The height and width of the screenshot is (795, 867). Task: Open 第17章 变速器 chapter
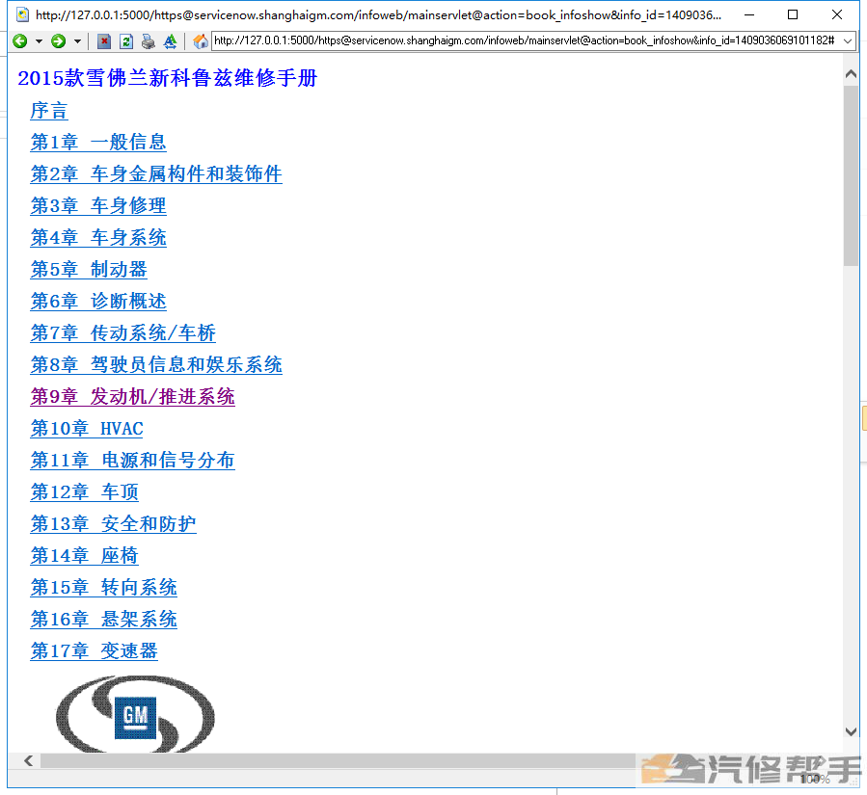[94, 650]
